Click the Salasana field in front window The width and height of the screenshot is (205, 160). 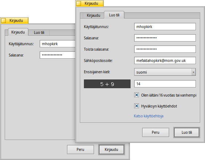coord(165,38)
